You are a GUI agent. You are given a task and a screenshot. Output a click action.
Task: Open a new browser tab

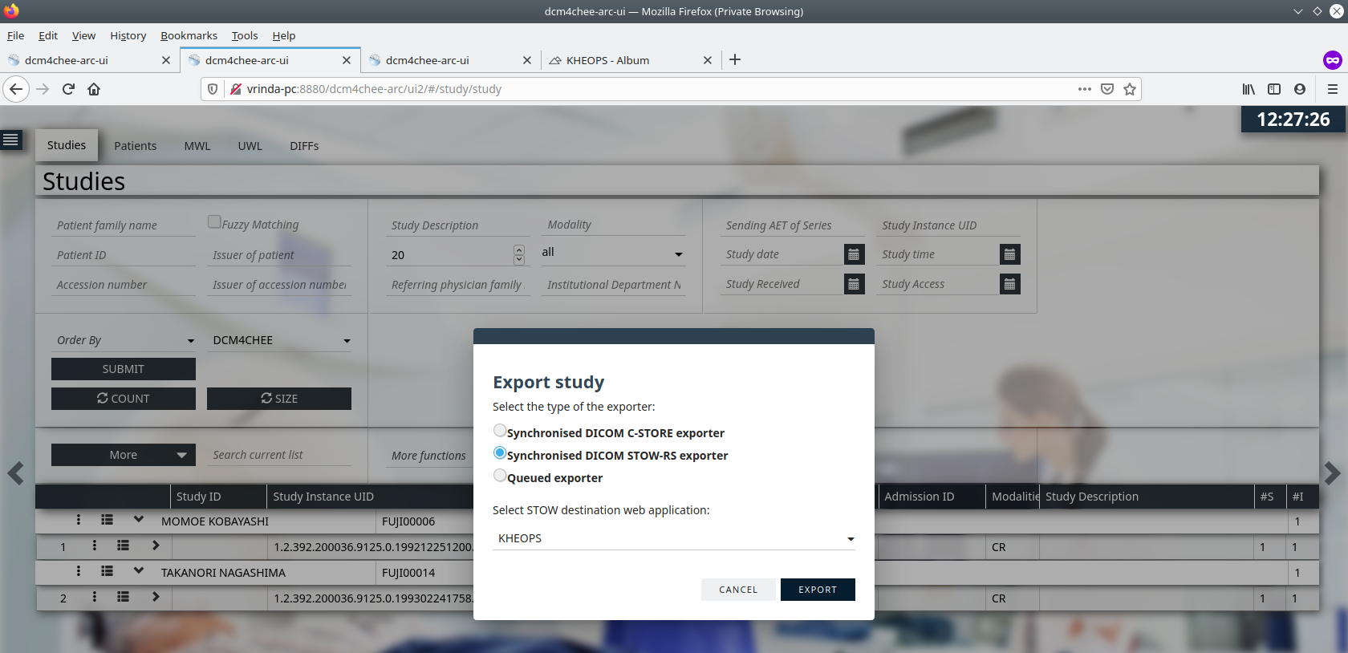coord(735,59)
